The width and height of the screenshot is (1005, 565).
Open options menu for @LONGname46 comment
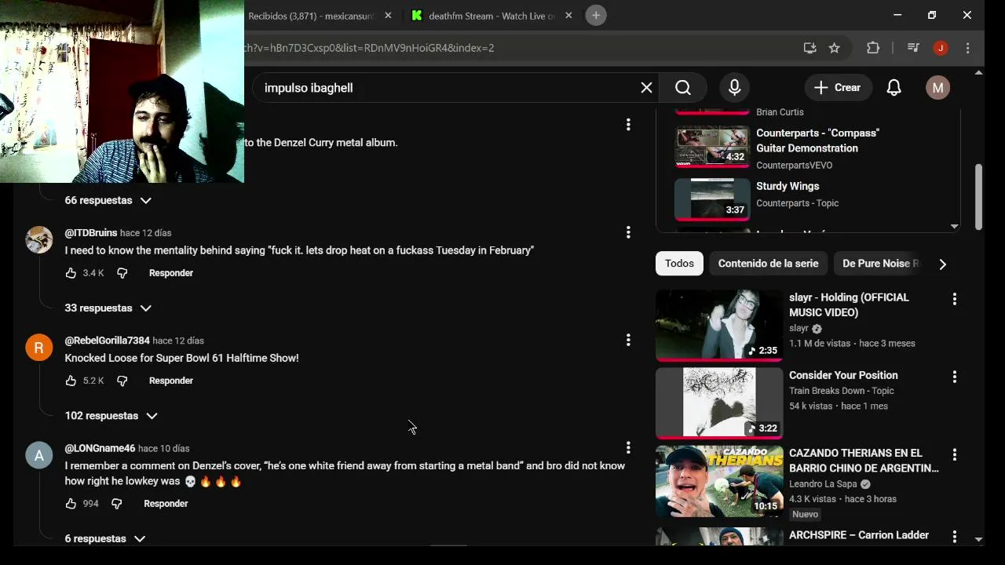click(628, 447)
